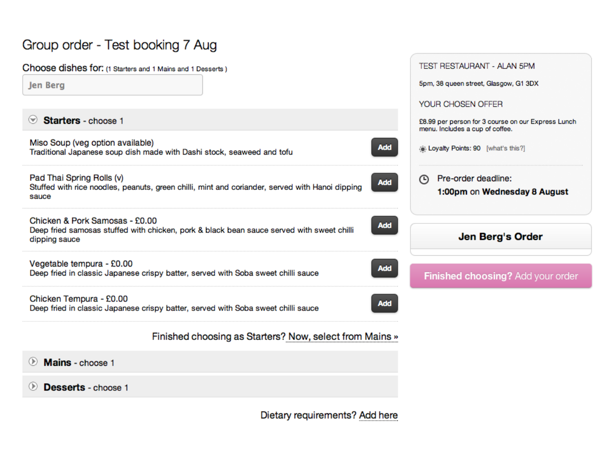This screenshot has height=461, width=615.
Task: Add Chicken Tempura starter
Action: point(384,303)
